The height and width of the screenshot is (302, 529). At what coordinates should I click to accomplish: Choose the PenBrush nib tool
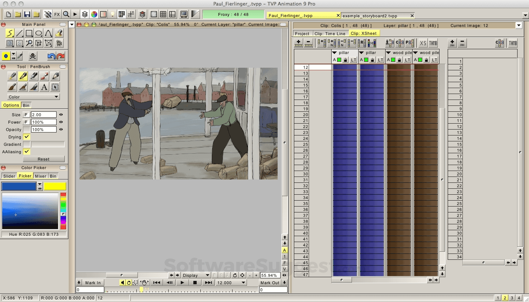23,76
